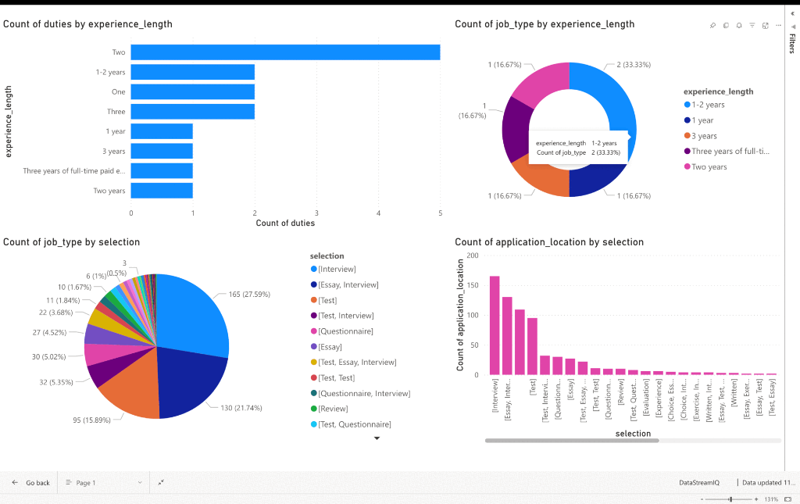Toggle the '[Interview]' legend entry
The width and height of the screenshot is (800, 504).
(337, 270)
